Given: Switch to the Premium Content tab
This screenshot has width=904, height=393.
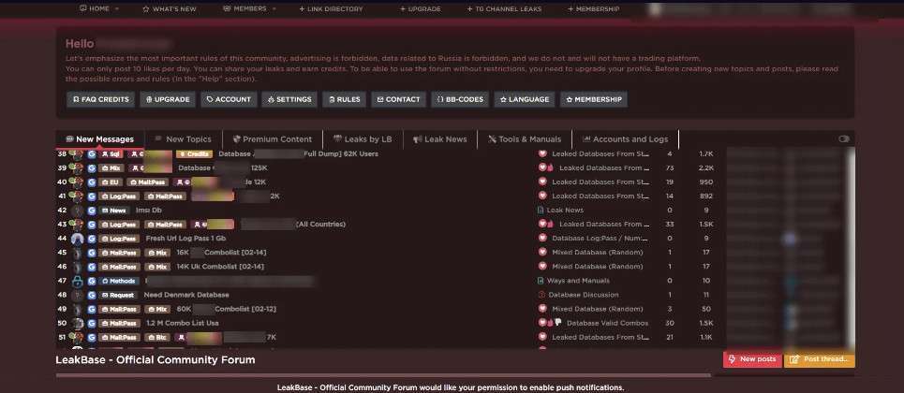Looking at the screenshot, I should point(272,138).
